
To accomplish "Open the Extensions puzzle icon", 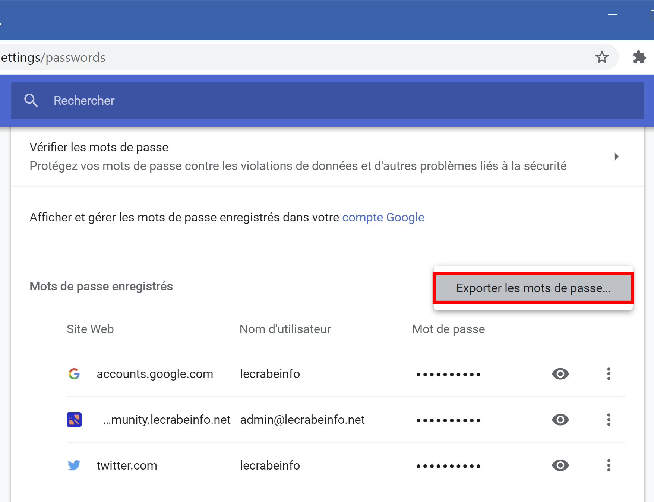I will click(x=639, y=57).
